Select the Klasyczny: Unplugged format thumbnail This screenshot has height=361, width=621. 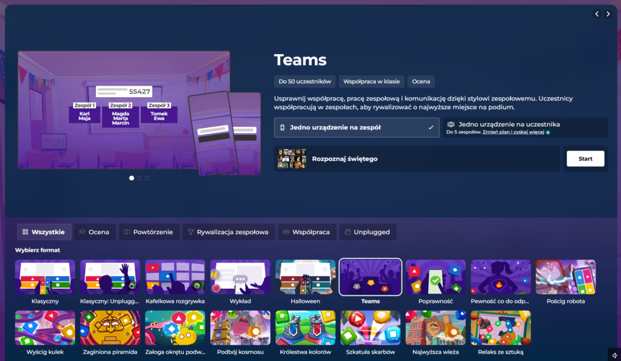pyautogui.click(x=110, y=277)
